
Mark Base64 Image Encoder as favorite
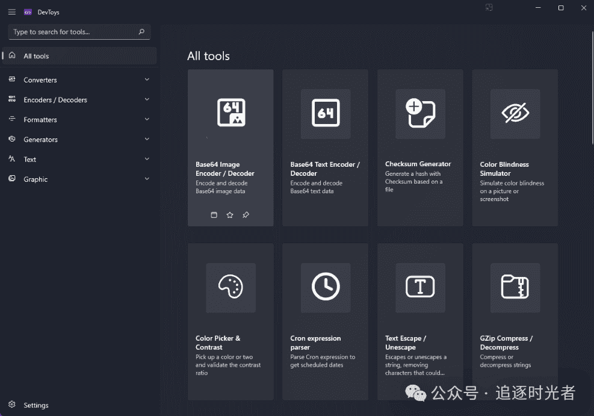[x=230, y=214]
